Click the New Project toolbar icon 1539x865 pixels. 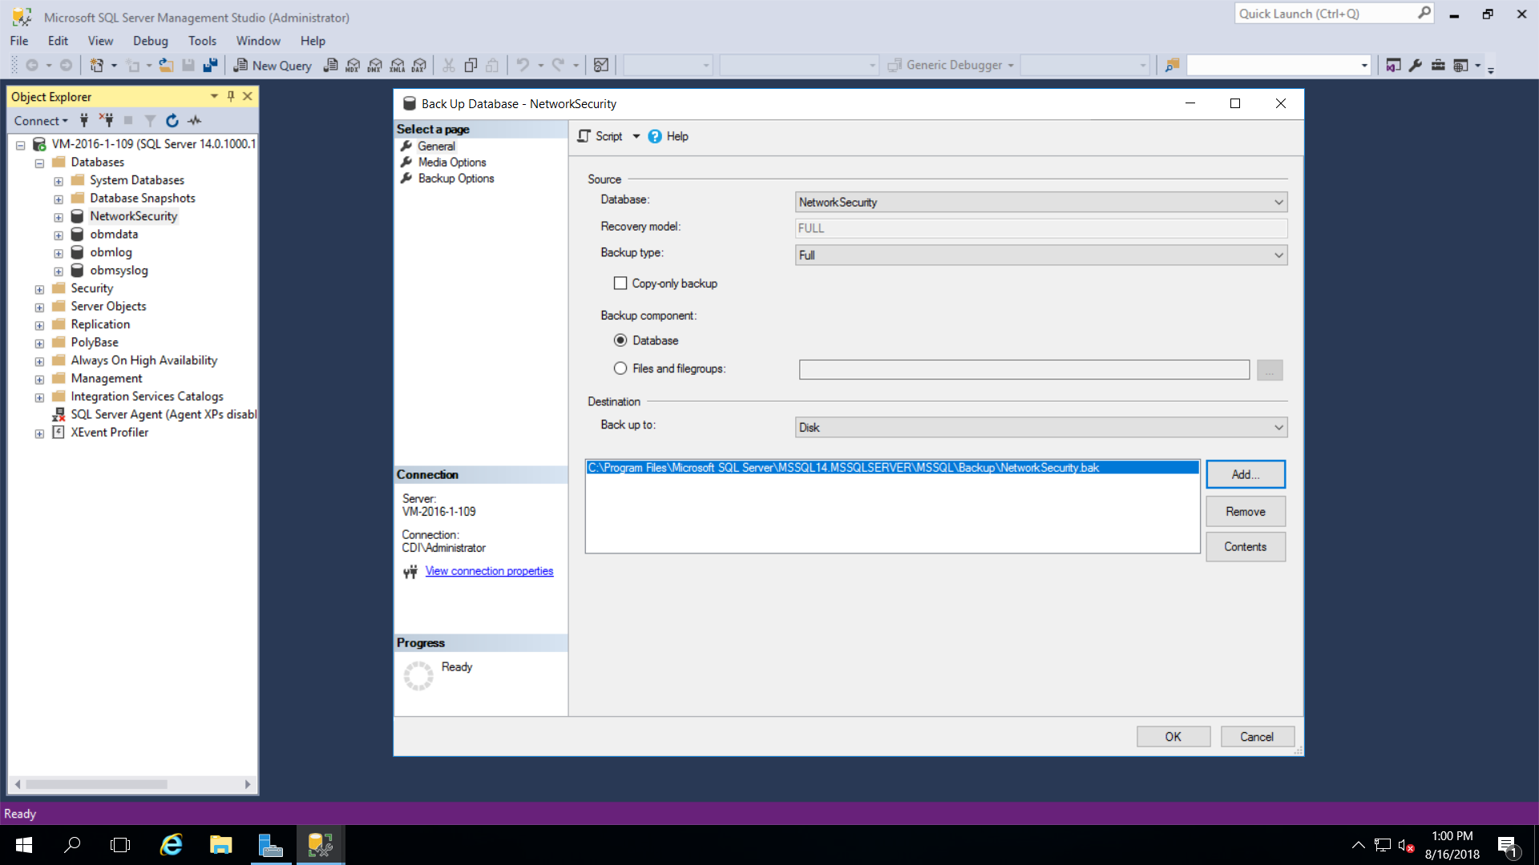[97, 66]
